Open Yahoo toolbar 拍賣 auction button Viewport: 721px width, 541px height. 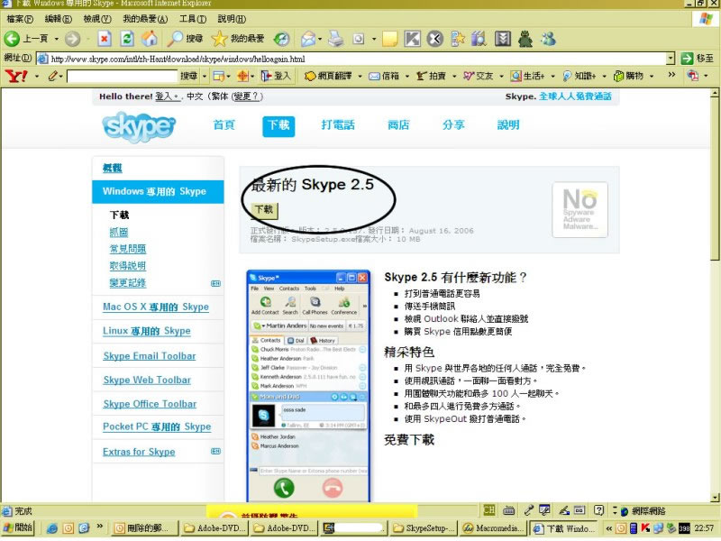pyautogui.click(x=431, y=76)
